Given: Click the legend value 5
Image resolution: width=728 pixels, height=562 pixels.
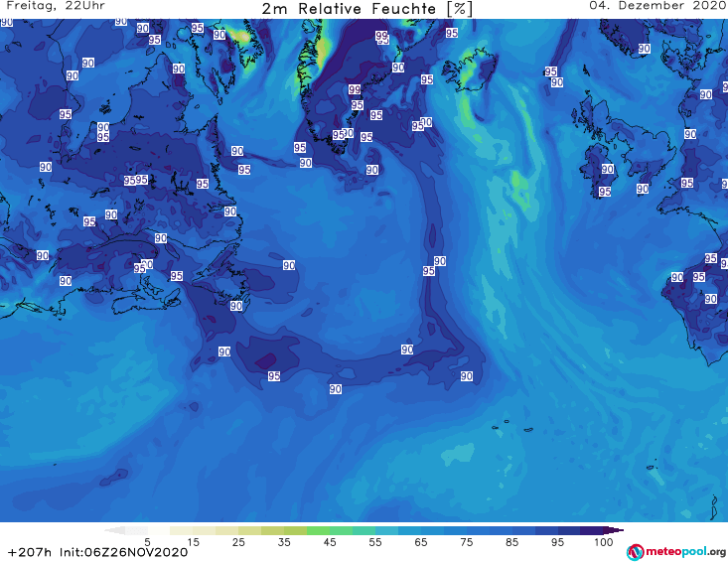Looking at the screenshot, I should [147, 542].
